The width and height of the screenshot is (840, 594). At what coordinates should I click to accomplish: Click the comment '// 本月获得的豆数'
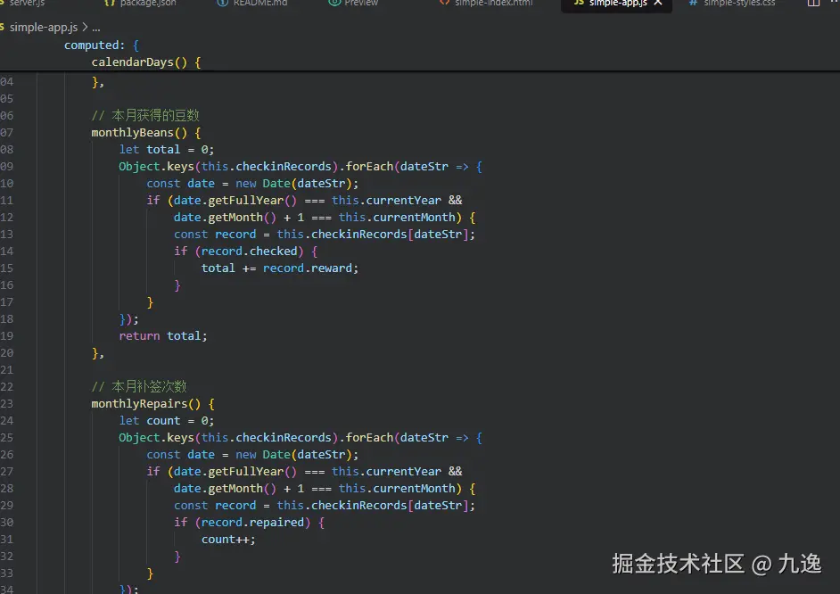tap(145, 115)
